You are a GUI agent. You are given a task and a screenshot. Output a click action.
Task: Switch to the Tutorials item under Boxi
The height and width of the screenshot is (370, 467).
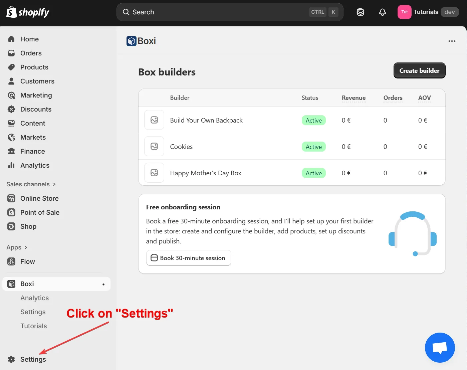[33, 326]
